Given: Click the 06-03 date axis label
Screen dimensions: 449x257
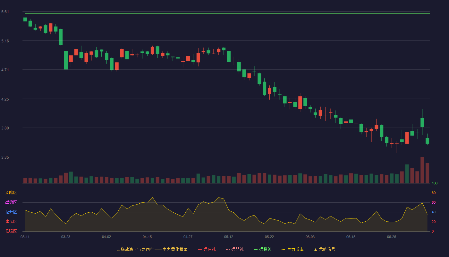Looking at the screenshot, I should [310, 237].
